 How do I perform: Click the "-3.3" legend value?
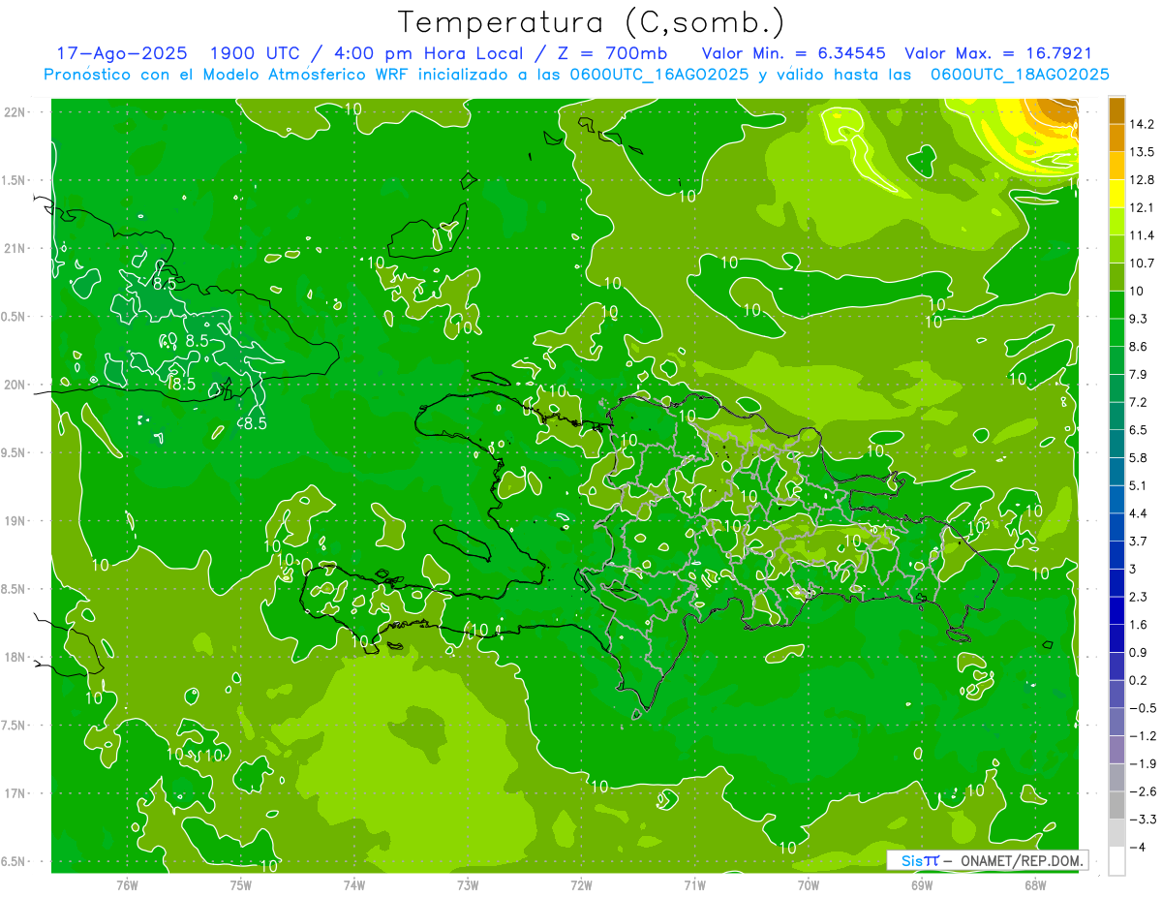(x=1142, y=819)
